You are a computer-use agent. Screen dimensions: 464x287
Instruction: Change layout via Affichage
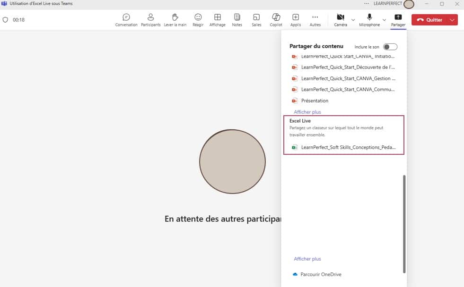pyautogui.click(x=218, y=20)
